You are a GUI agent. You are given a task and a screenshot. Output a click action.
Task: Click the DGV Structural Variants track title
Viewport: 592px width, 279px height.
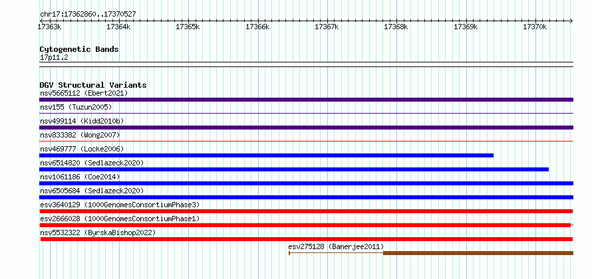click(x=93, y=85)
